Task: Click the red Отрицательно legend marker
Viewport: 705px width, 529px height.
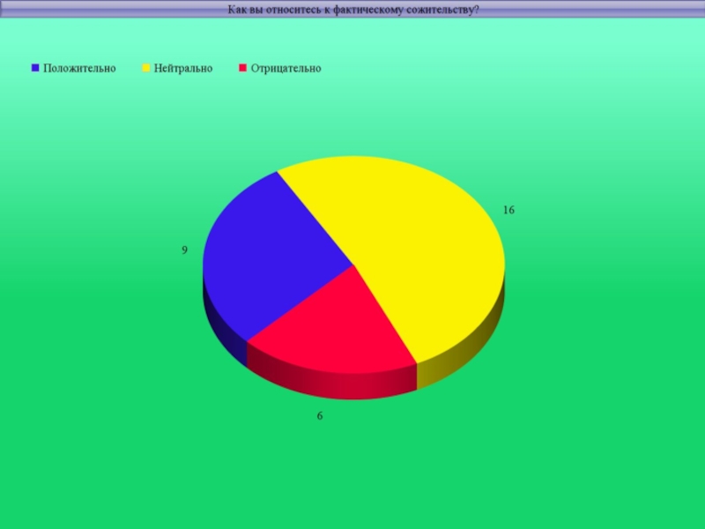Action: [243, 68]
